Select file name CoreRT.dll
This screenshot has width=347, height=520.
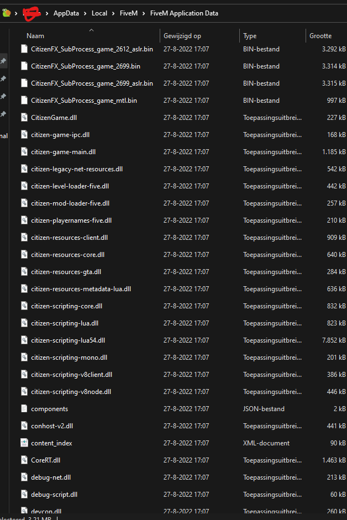click(45, 460)
